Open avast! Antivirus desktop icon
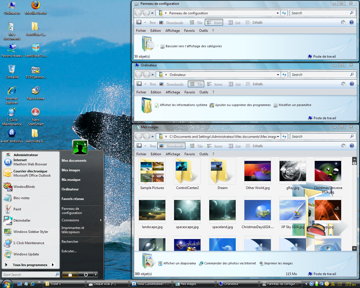This screenshot has height=288, width=360. coord(12,133)
